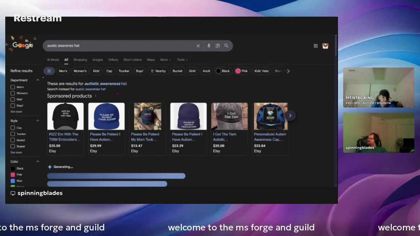Apply the Adult filter chip
The width and height of the screenshot is (420, 236).
(206, 71)
